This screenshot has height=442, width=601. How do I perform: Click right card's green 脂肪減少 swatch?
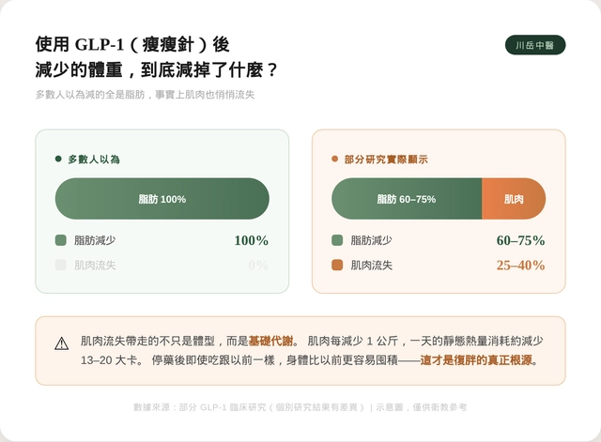pyautogui.click(x=337, y=240)
